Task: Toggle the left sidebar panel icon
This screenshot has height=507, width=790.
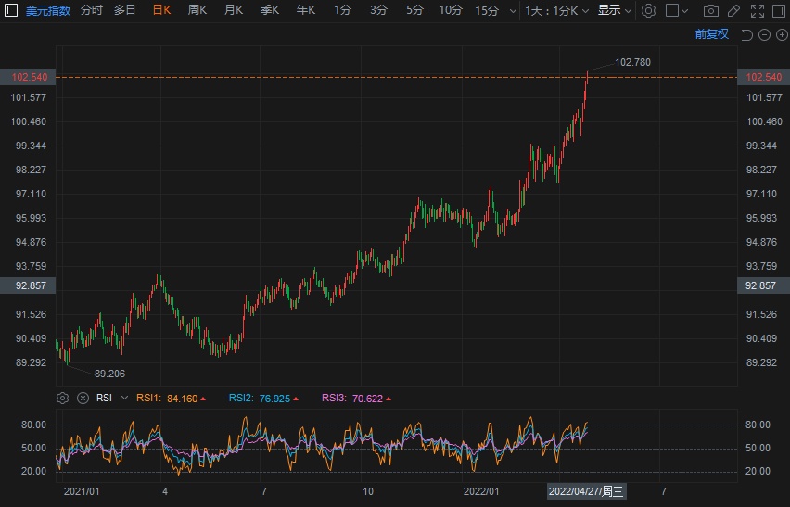Action: [11, 11]
